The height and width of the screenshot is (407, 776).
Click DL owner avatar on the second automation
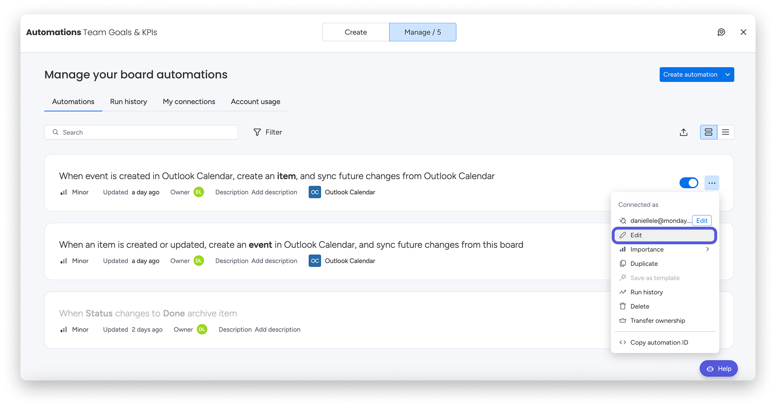pyautogui.click(x=199, y=261)
